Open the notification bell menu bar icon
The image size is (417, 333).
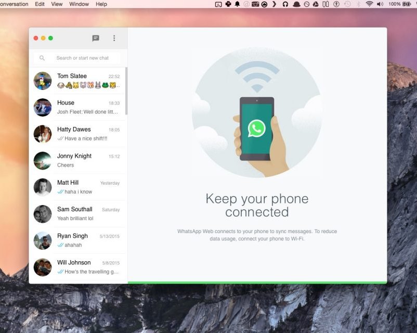tap(237, 4)
